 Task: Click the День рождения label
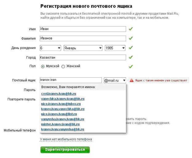(23, 48)
